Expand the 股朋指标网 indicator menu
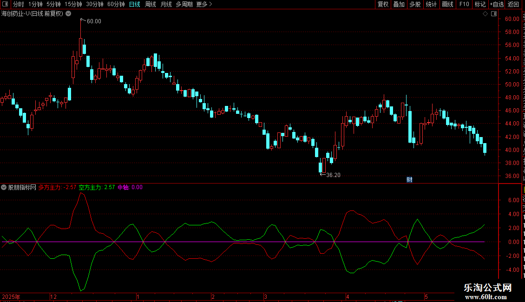This screenshot has height=302, width=525. click(4, 188)
